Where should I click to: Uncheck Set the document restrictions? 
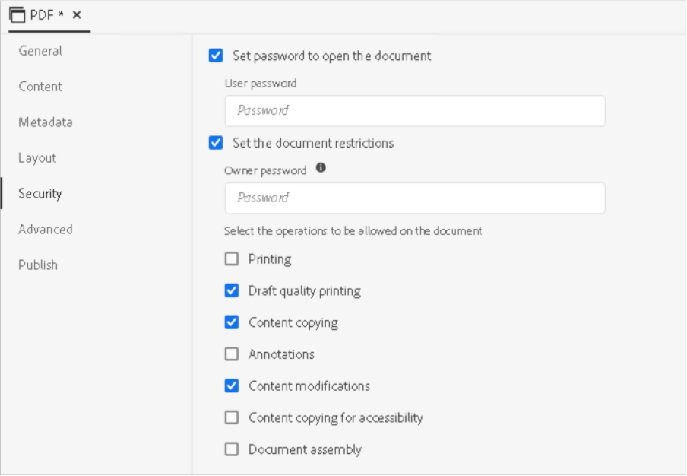[216, 143]
